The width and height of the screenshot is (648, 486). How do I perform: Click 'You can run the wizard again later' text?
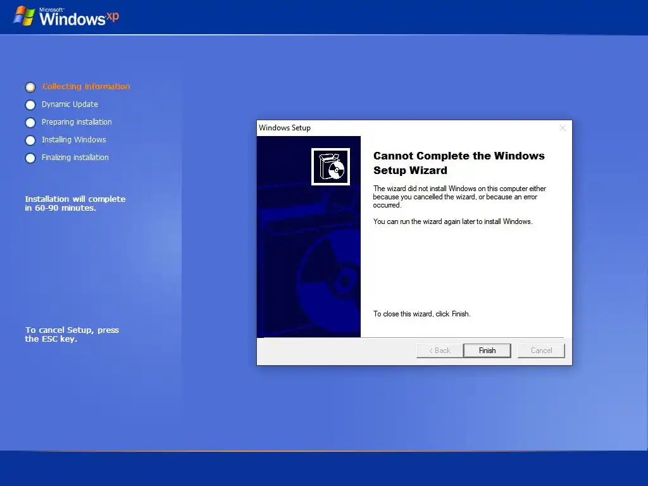point(452,221)
